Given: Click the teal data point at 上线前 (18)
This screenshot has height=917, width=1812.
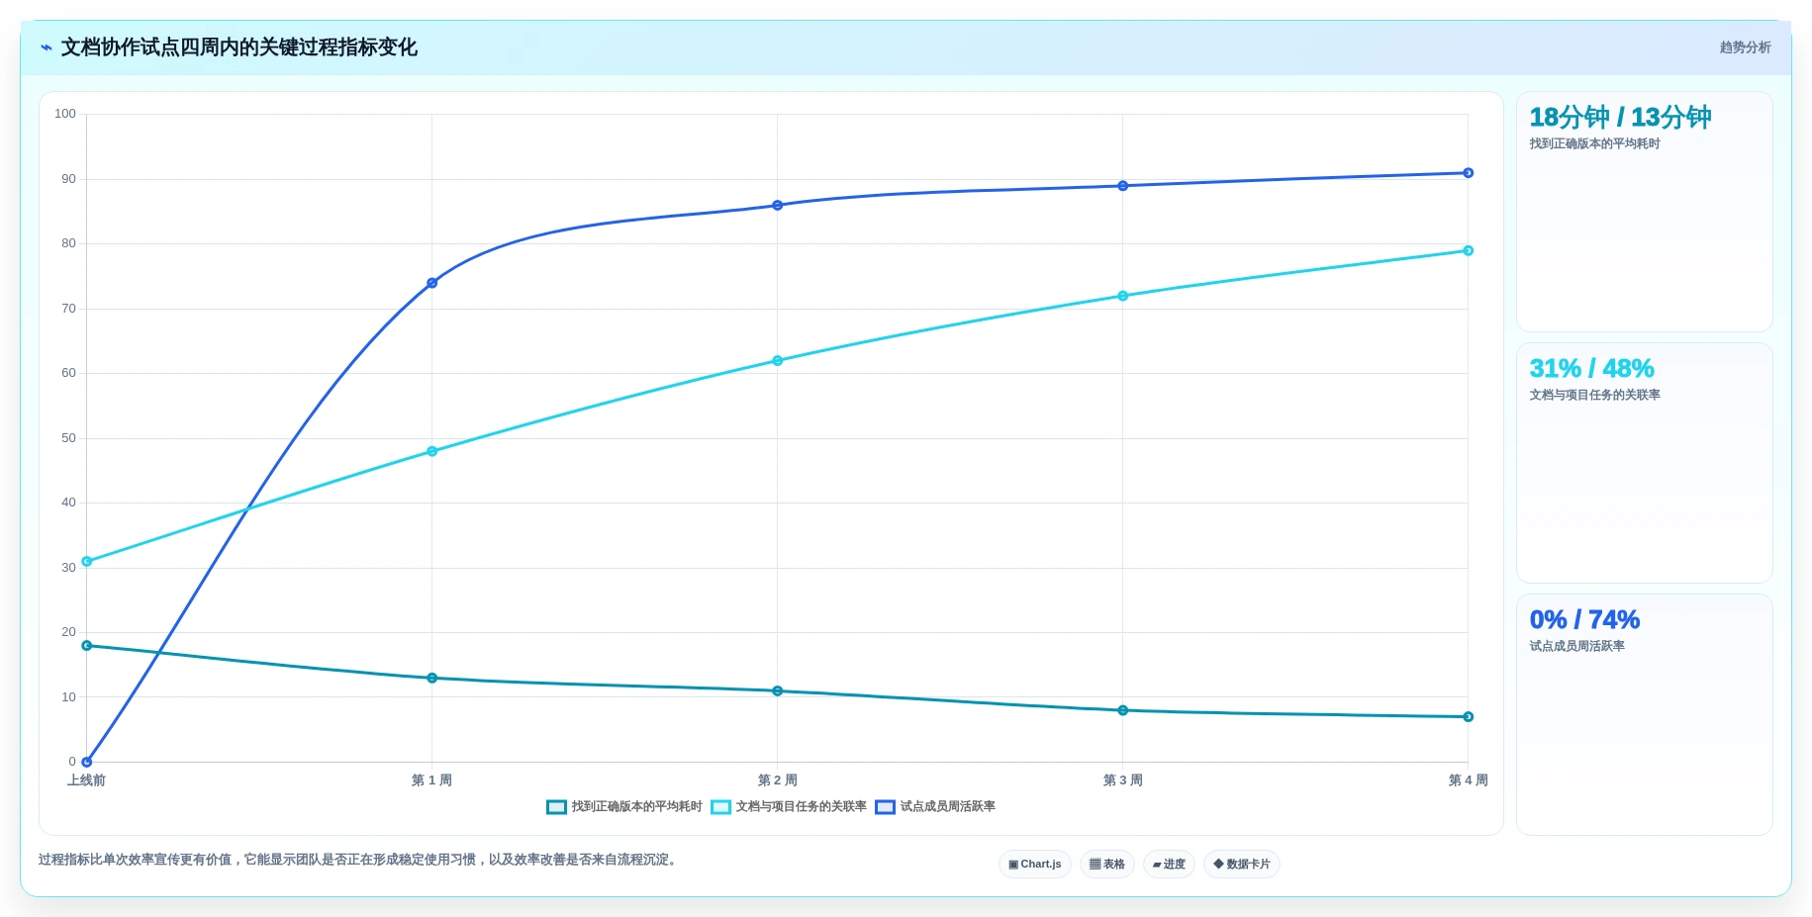Looking at the screenshot, I should 87,645.
